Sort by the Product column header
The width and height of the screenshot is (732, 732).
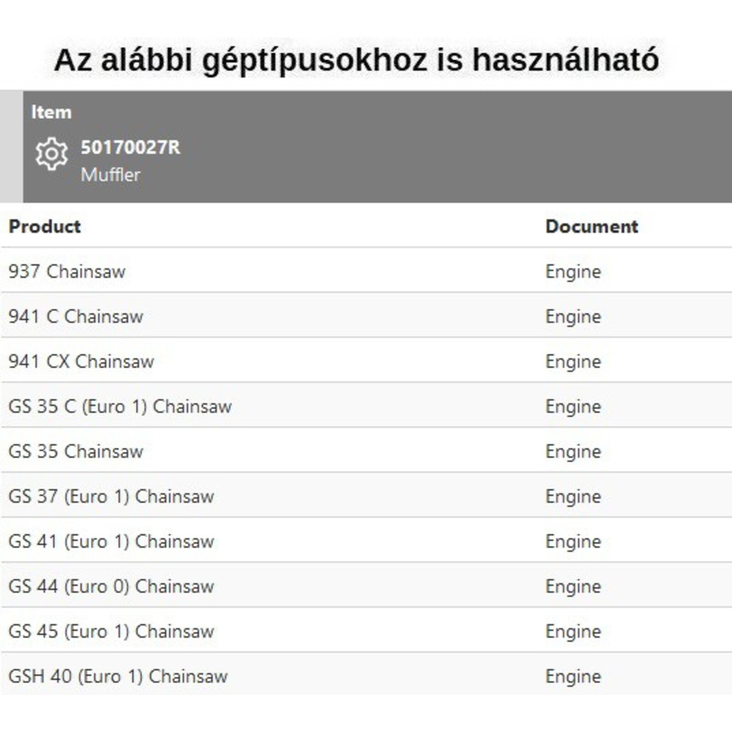[45, 226]
